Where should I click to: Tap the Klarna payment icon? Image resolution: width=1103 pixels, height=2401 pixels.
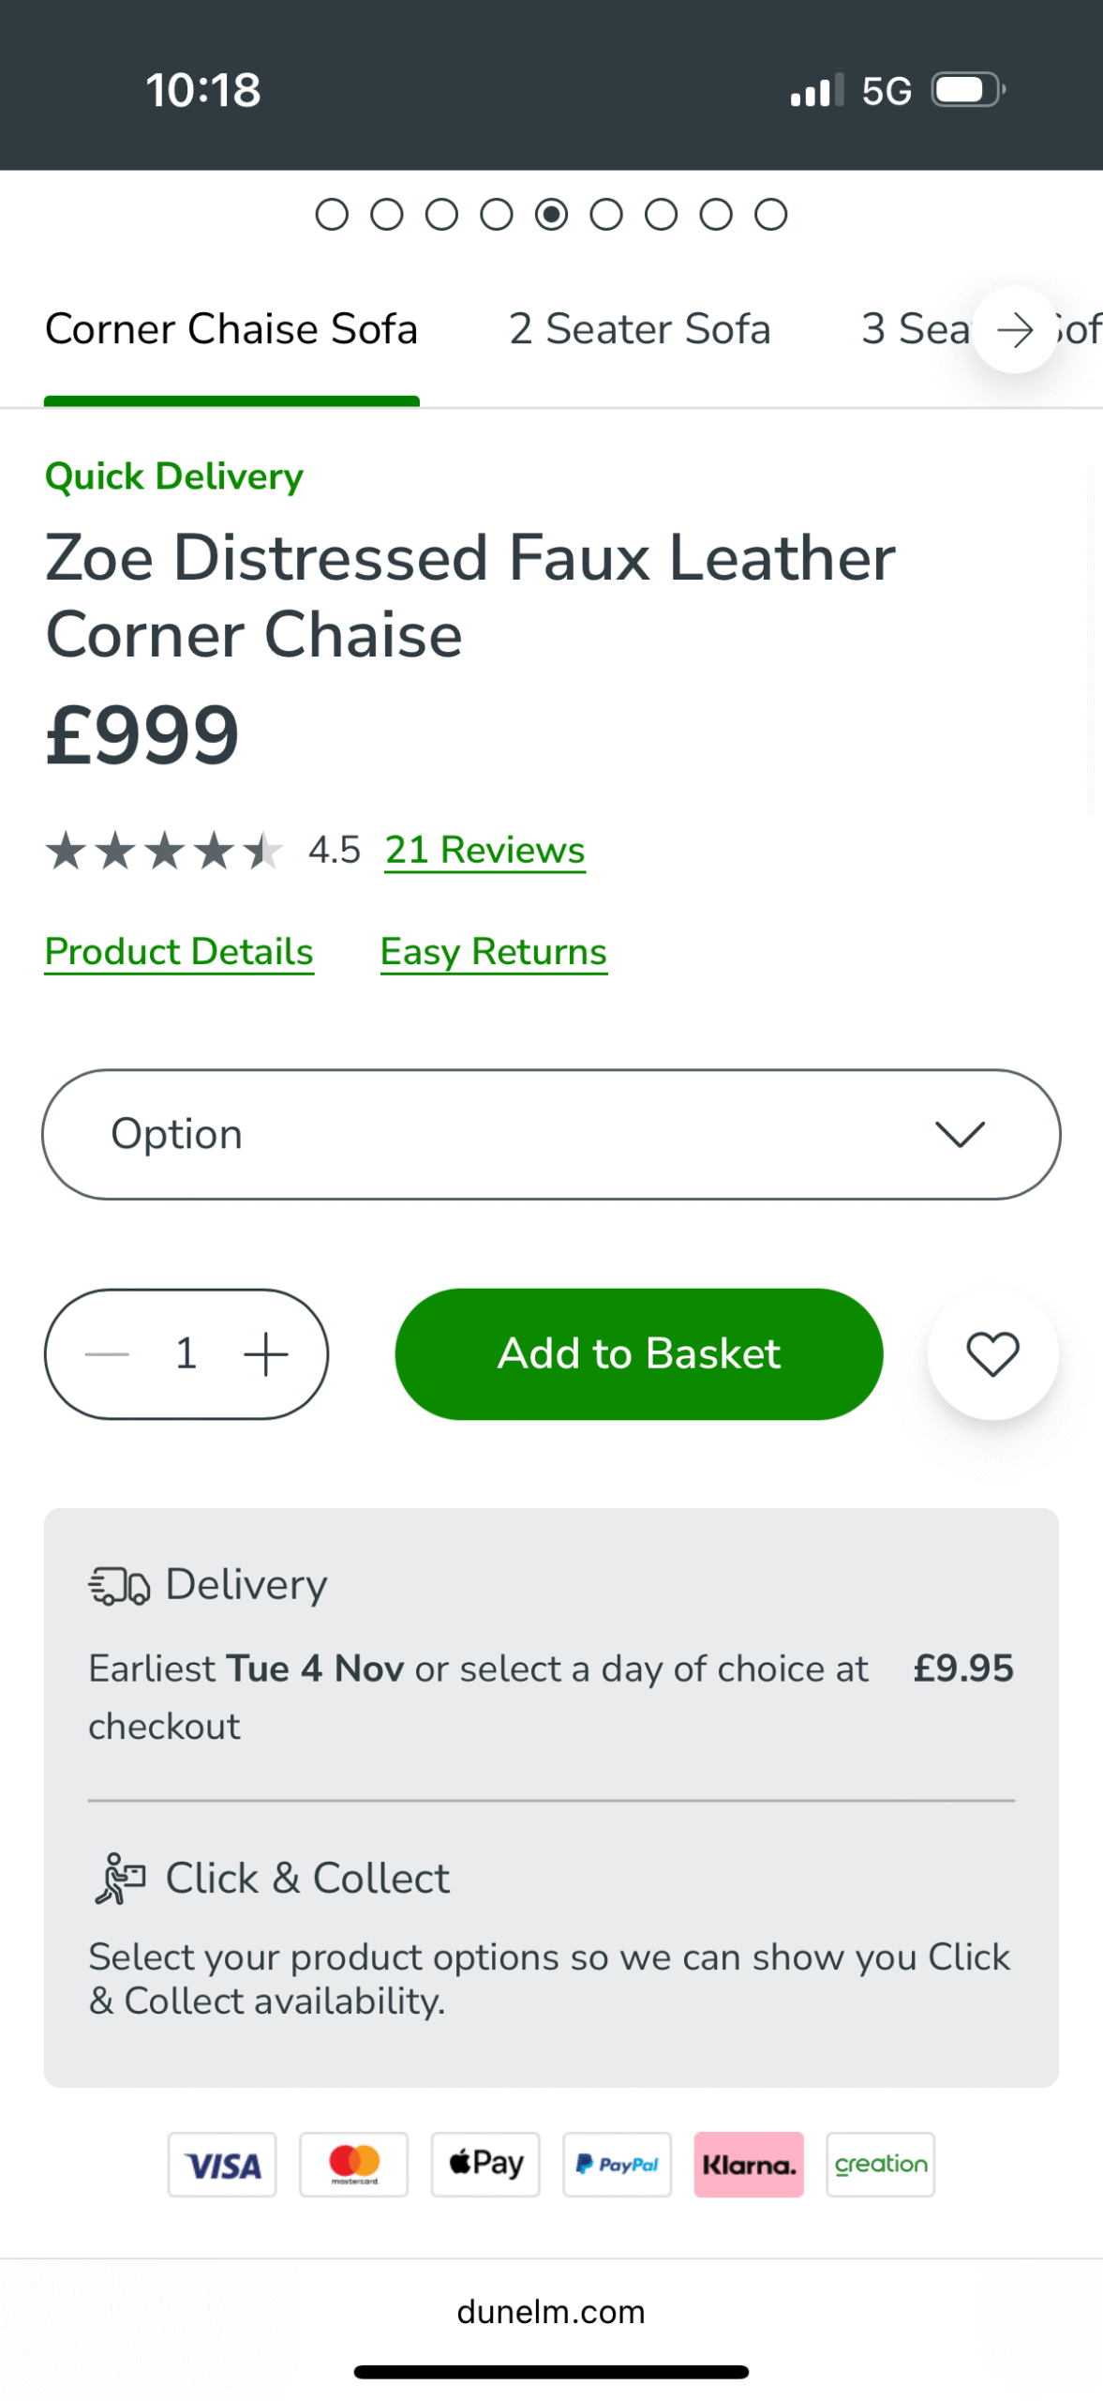click(748, 2164)
